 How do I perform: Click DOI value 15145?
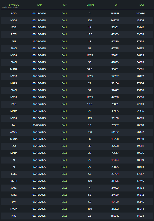(x=140, y=202)
